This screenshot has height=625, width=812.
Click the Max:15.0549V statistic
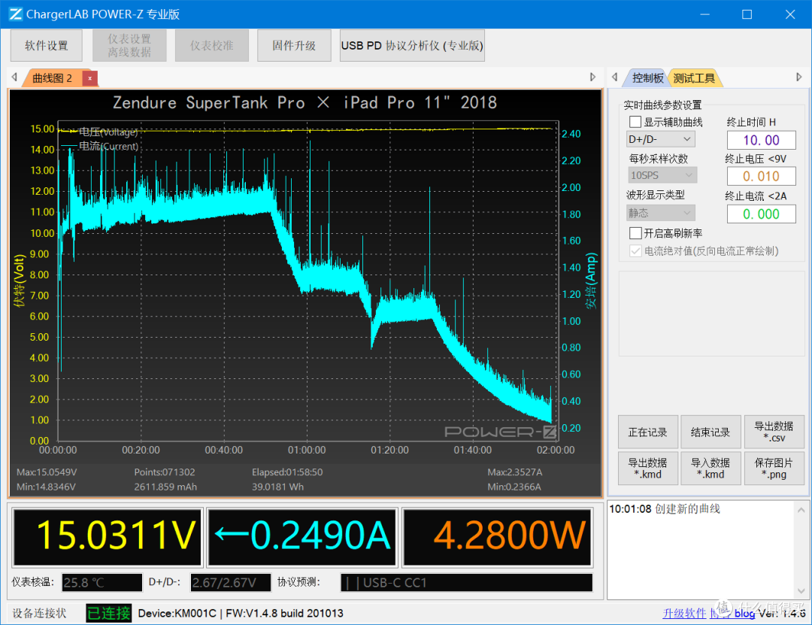pyautogui.click(x=47, y=472)
